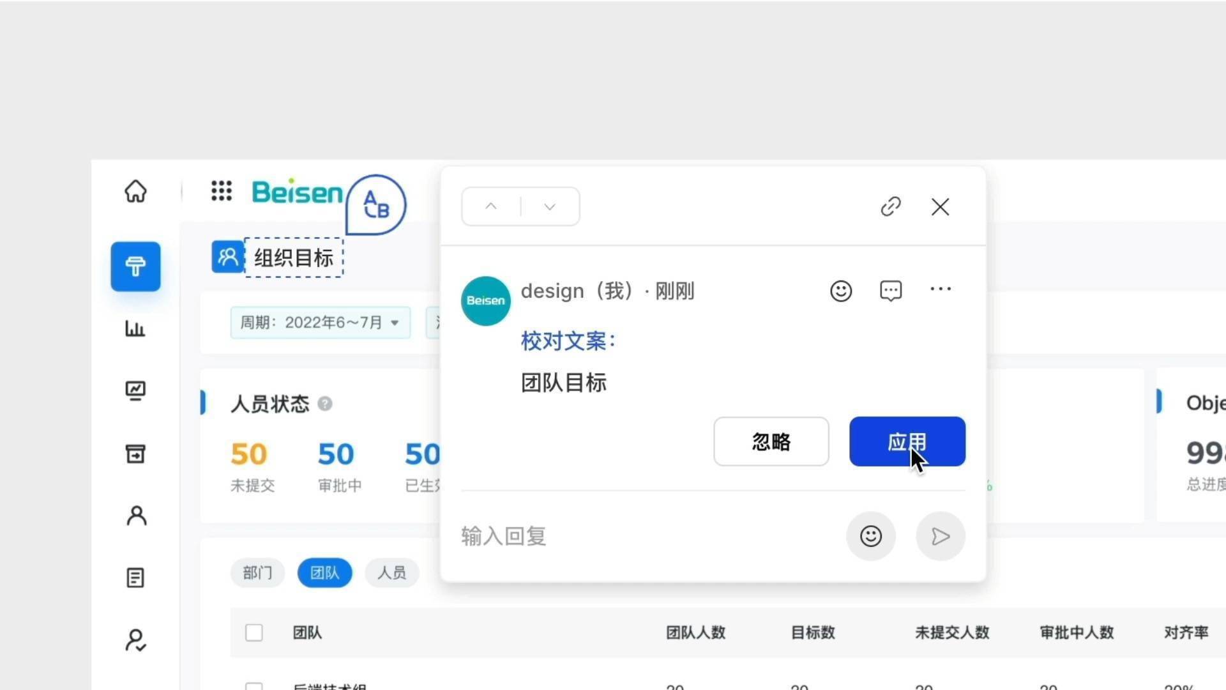
Task: Click the suggested text 团队目标
Action: [x=564, y=383]
